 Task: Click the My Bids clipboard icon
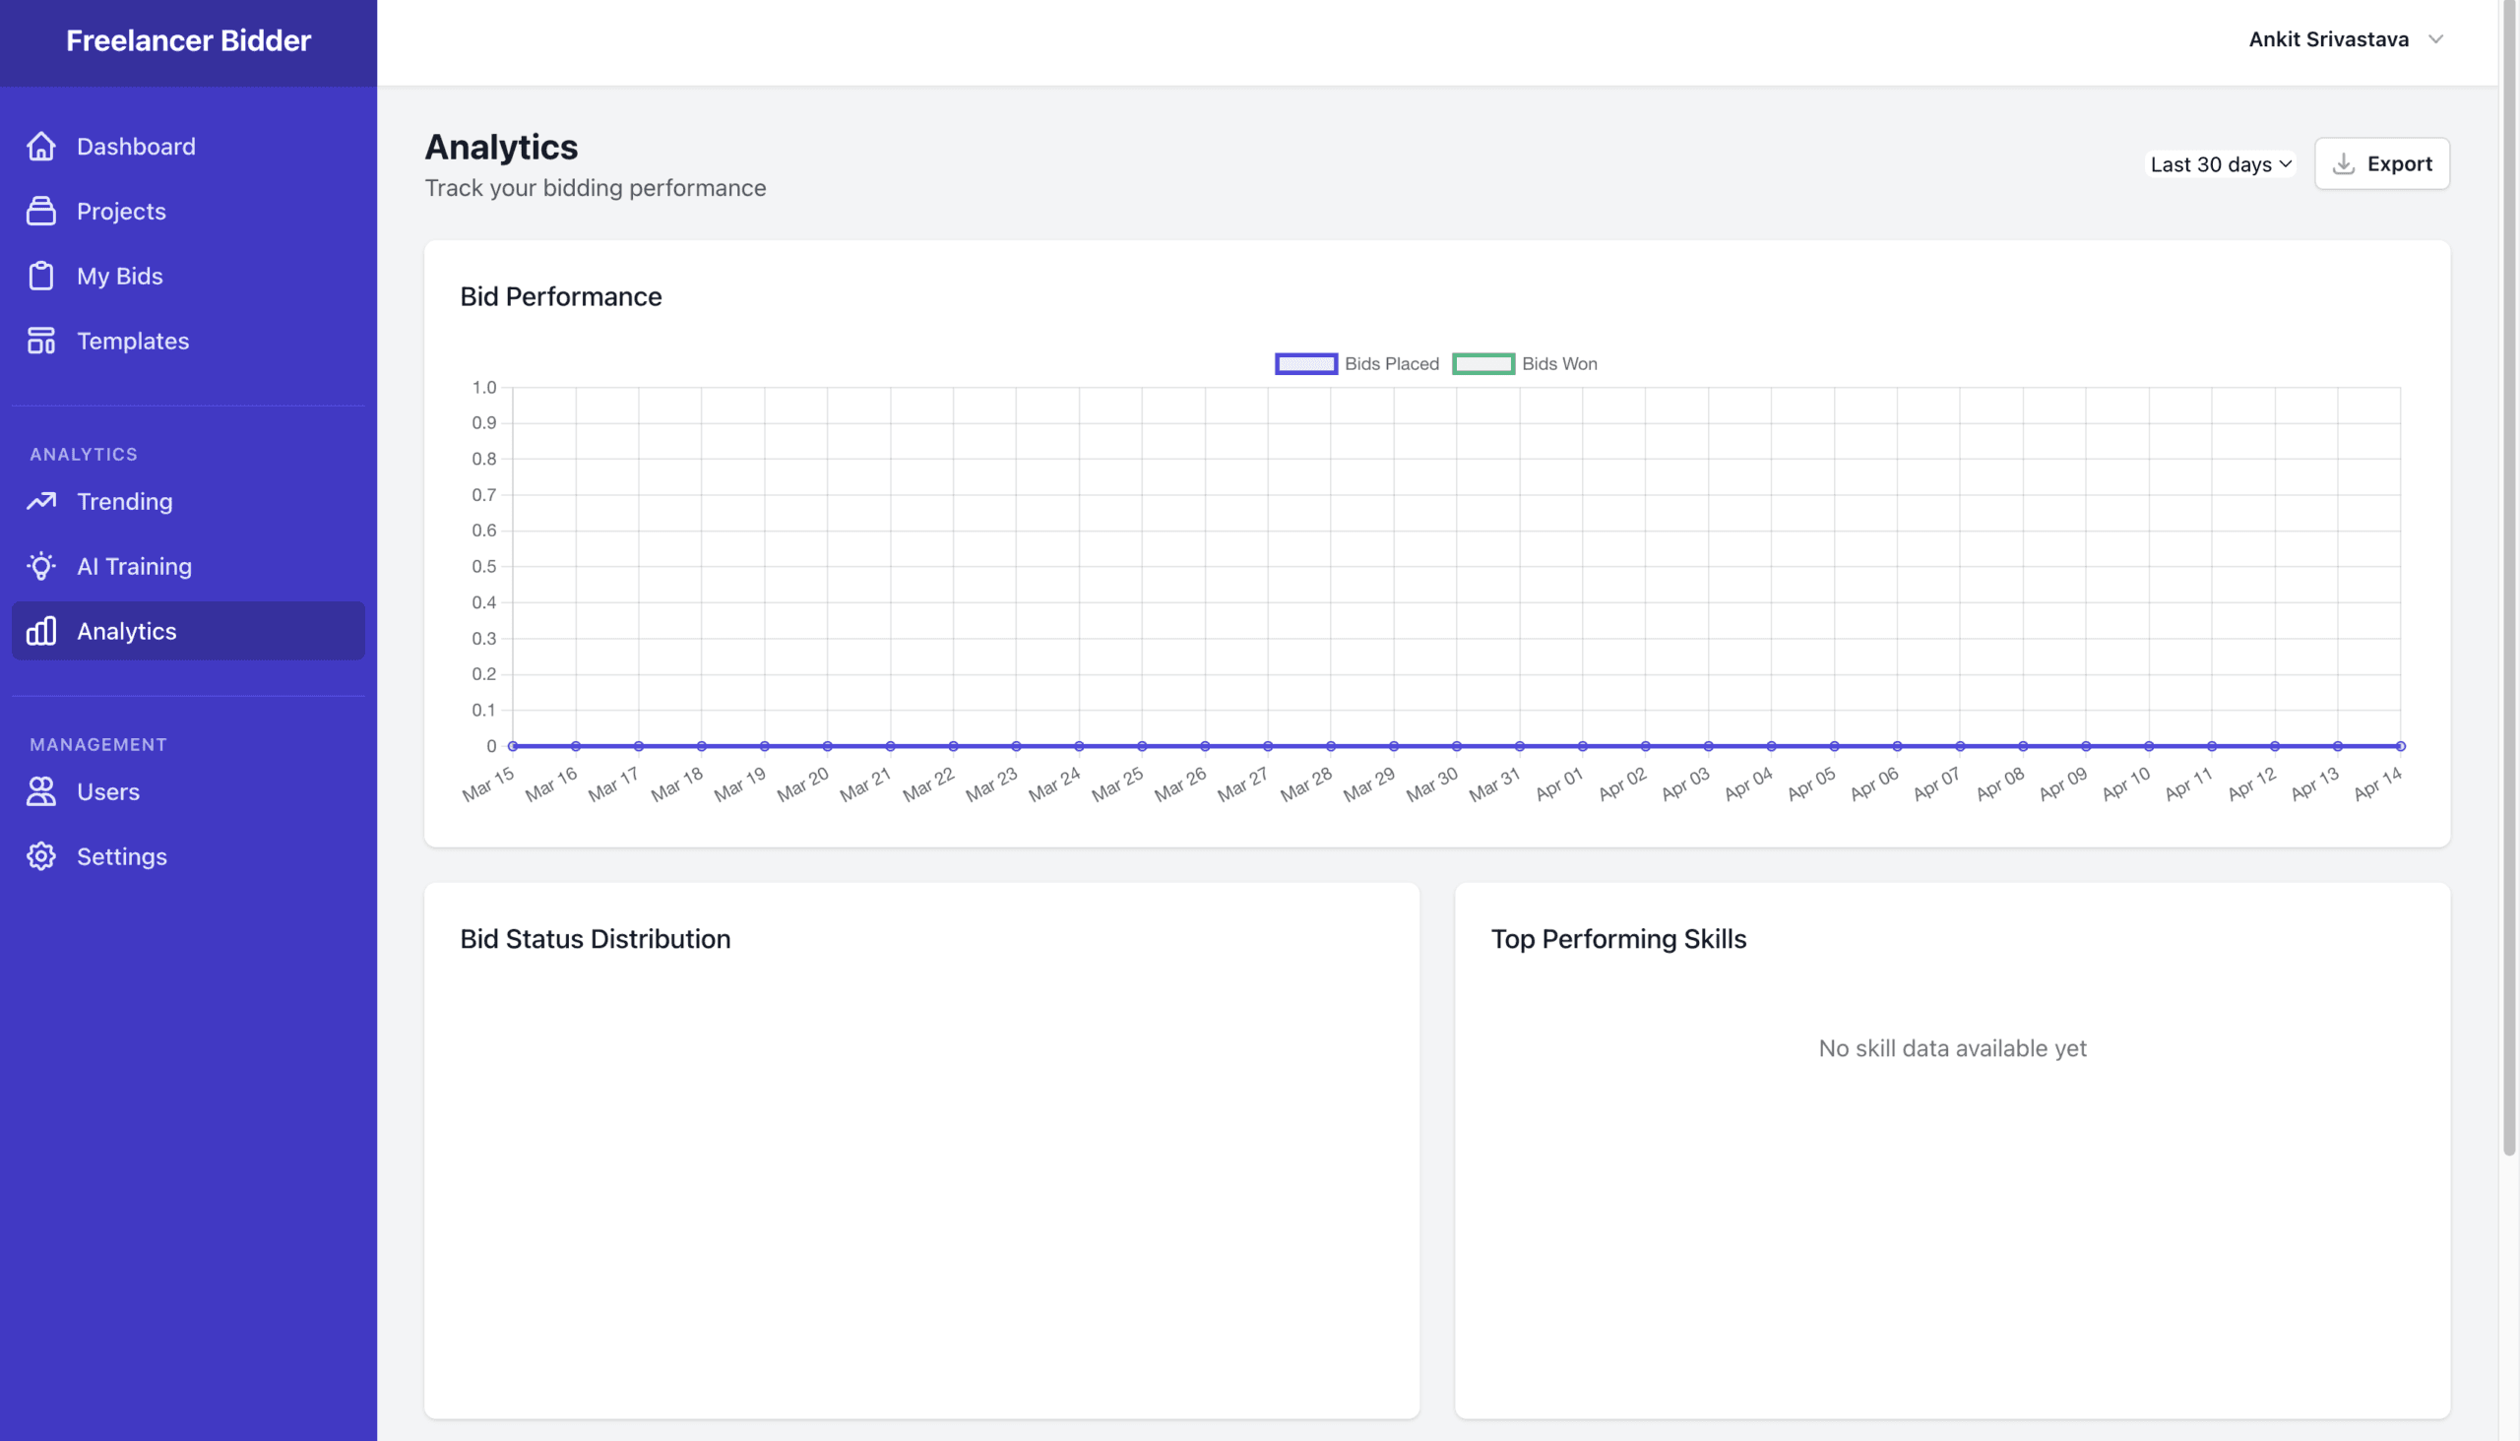(x=40, y=277)
